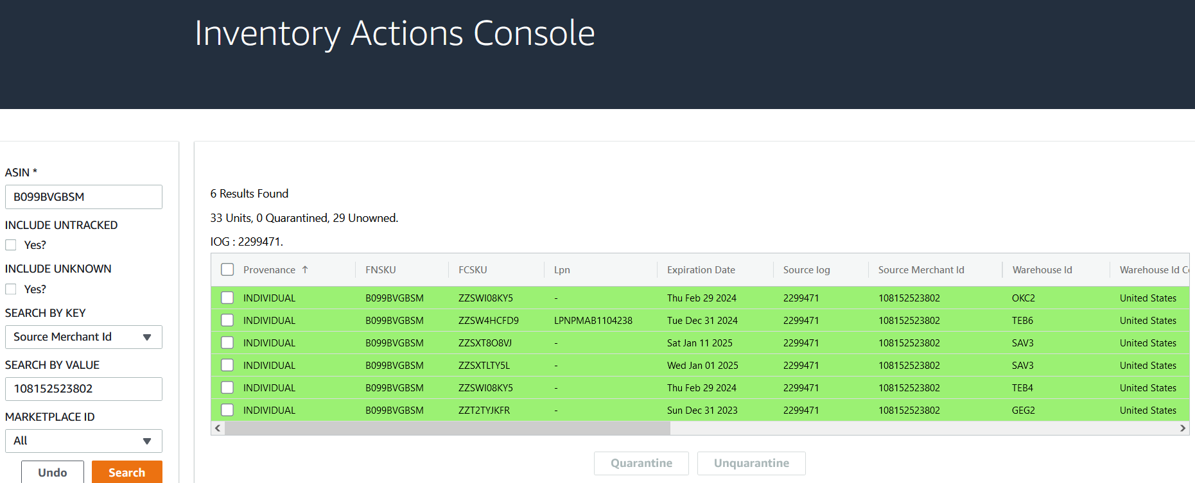1195x483 pixels.
Task: Click SAV3 in the ZZSXT8O8VJ row
Action: pyautogui.click(x=1023, y=343)
